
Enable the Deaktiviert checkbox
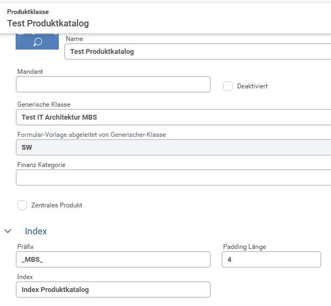228,86
